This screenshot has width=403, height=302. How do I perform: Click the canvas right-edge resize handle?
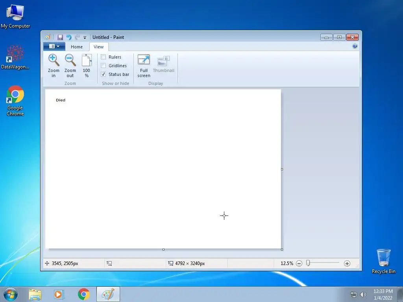click(x=282, y=169)
